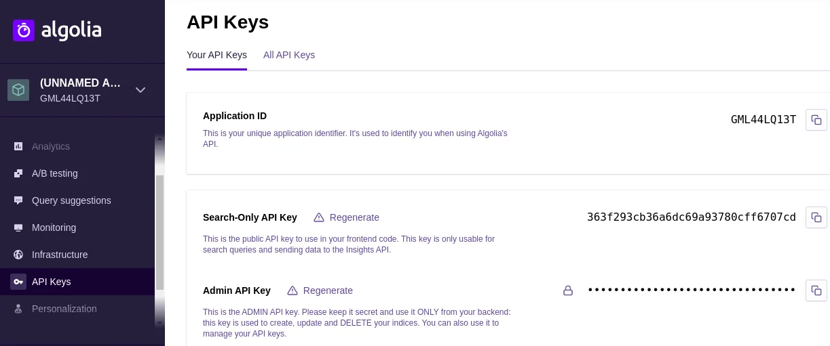Copy the Search-Only API Key
Image resolution: width=830 pixels, height=346 pixels.
816,217
